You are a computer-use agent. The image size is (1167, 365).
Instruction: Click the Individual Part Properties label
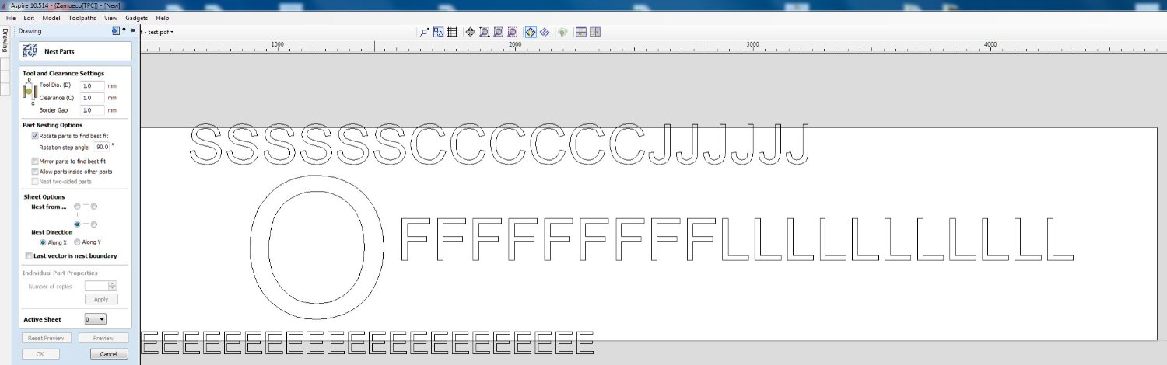pos(60,273)
